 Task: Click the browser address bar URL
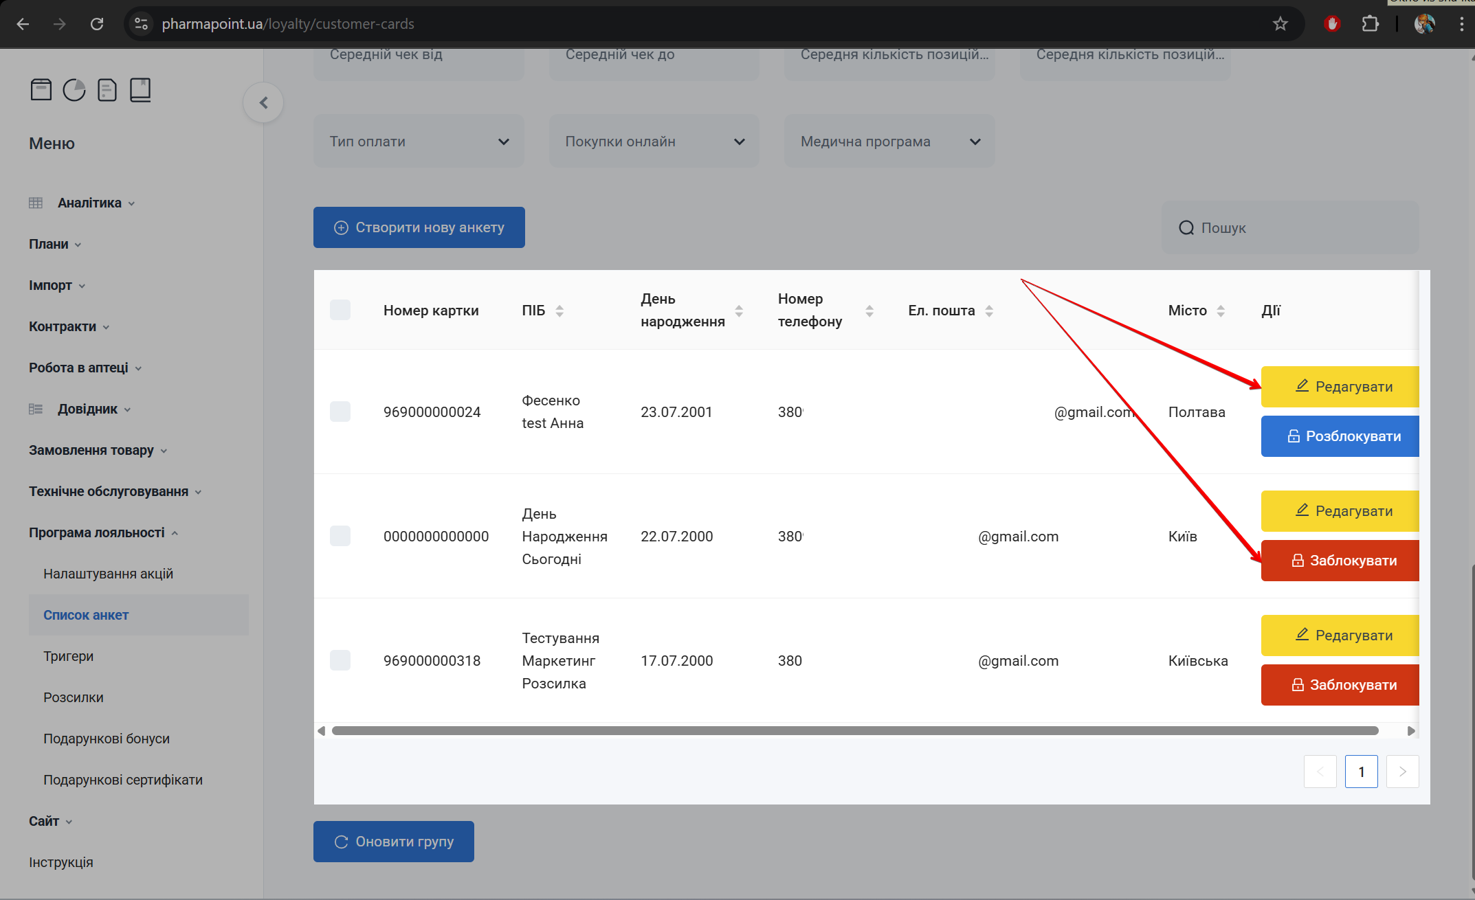point(288,24)
